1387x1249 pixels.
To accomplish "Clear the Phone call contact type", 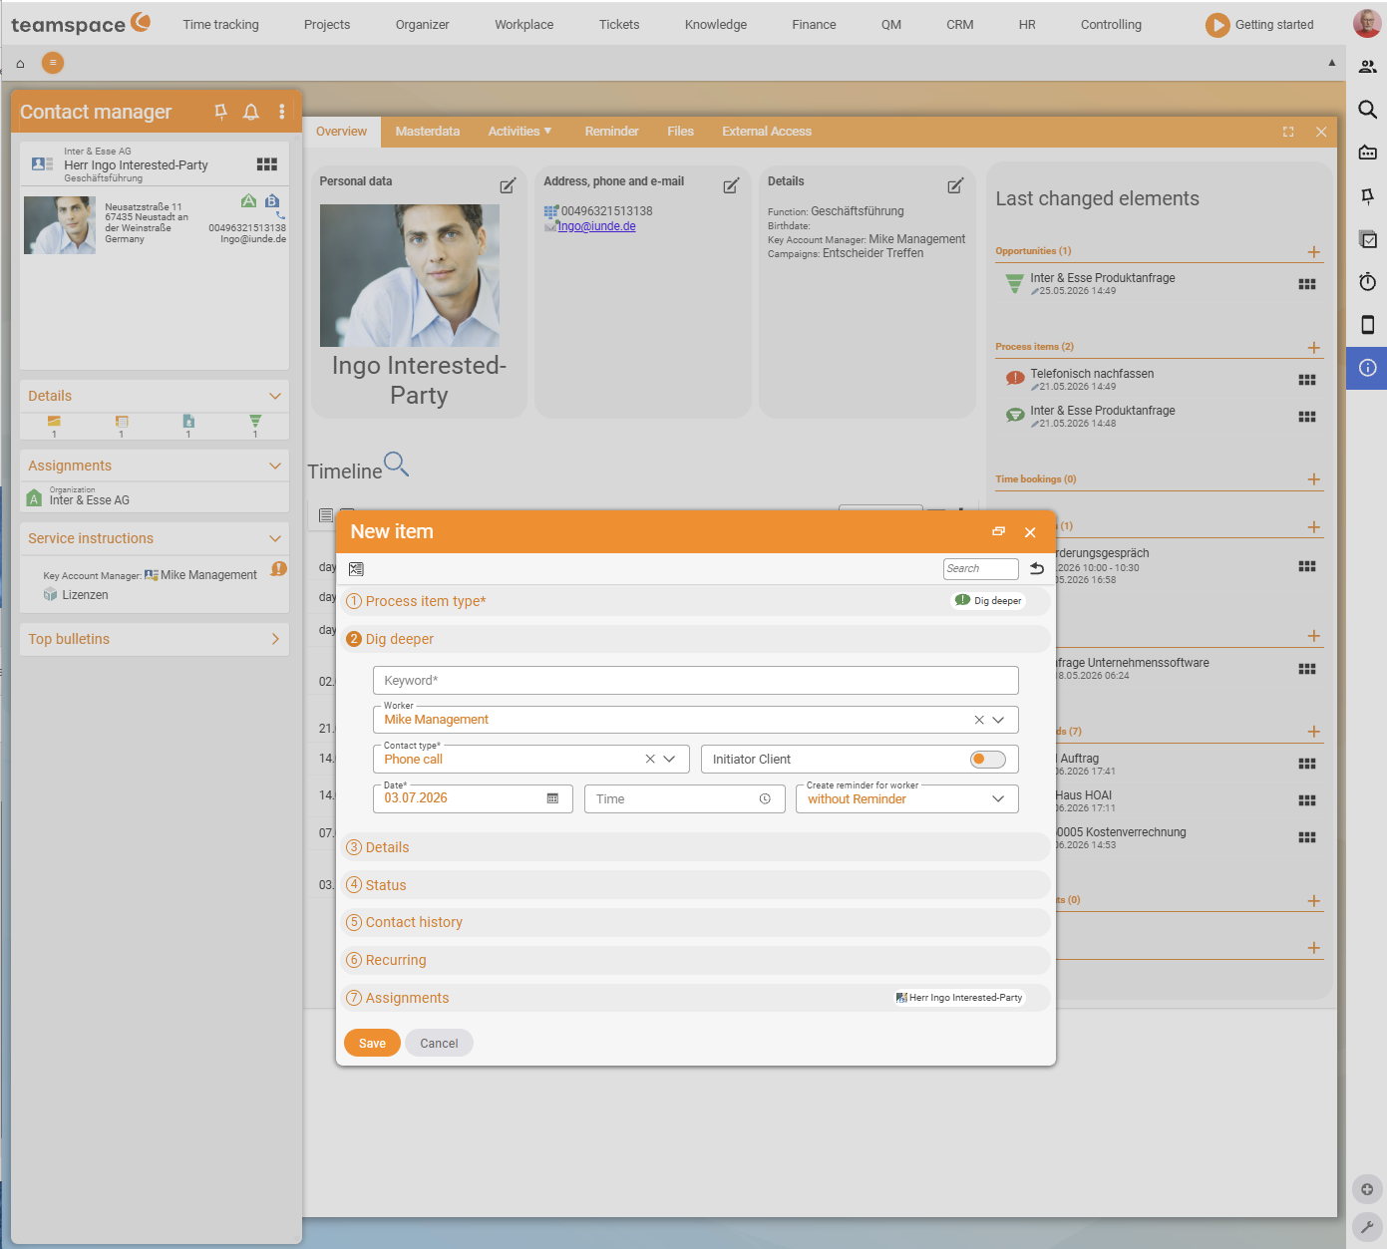I will (650, 760).
